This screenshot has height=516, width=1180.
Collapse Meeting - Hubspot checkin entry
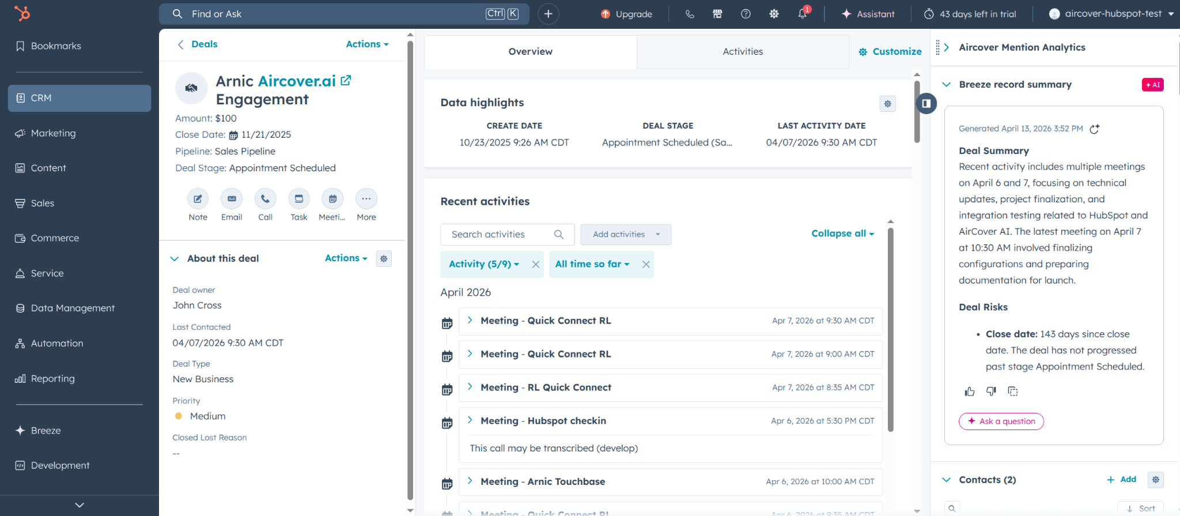[x=470, y=420]
